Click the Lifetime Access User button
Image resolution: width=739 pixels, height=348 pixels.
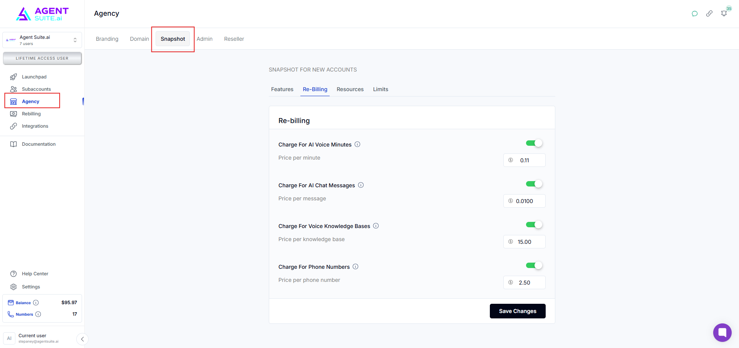click(42, 58)
